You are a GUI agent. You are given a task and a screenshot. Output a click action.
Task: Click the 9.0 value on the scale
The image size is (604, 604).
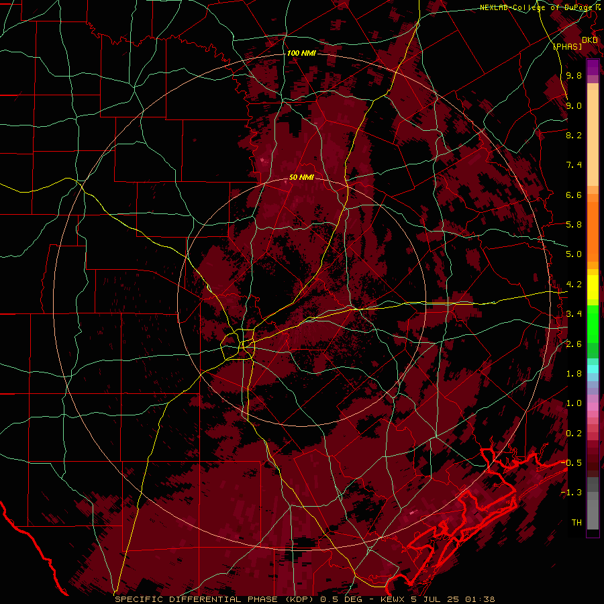(x=574, y=105)
